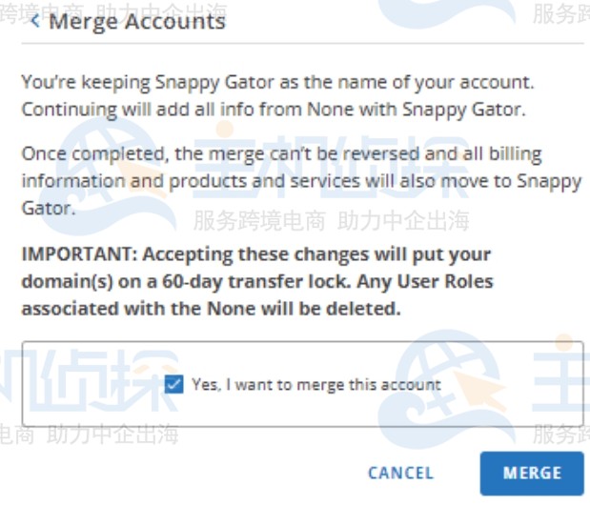Click the Merge Accounts heading text
This screenshot has height=506, width=590.
[x=136, y=21]
